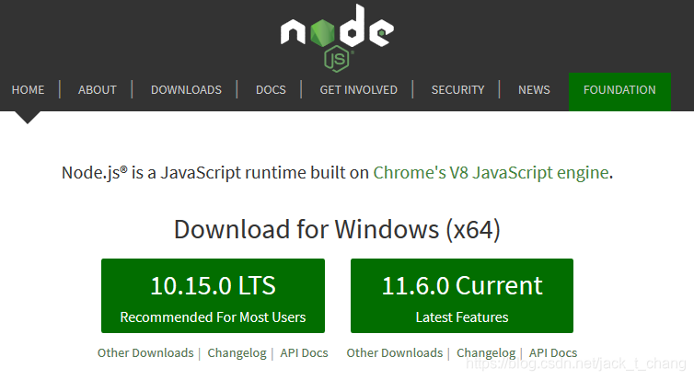Navigate to DOCS

(271, 90)
